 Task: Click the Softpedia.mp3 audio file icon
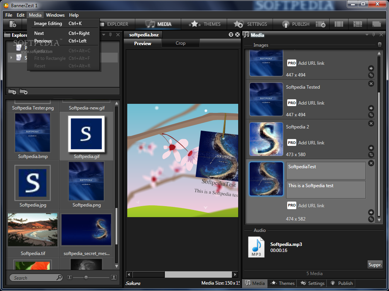pyautogui.click(x=256, y=247)
